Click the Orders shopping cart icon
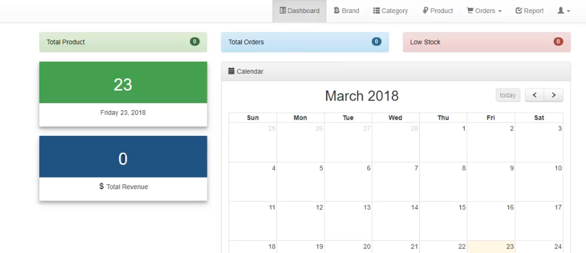 pyautogui.click(x=470, y=10)
